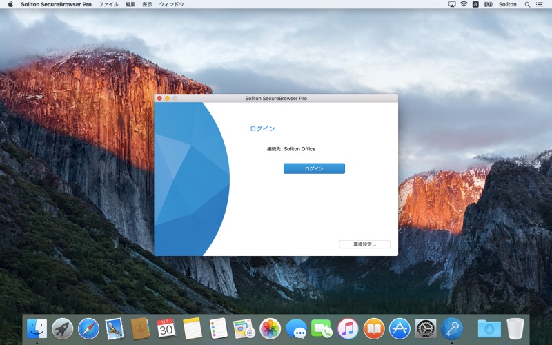The height and width of the screenshot is (345, 552).
Task: Open iBooks from the Dock
Action: click(374, 329)
